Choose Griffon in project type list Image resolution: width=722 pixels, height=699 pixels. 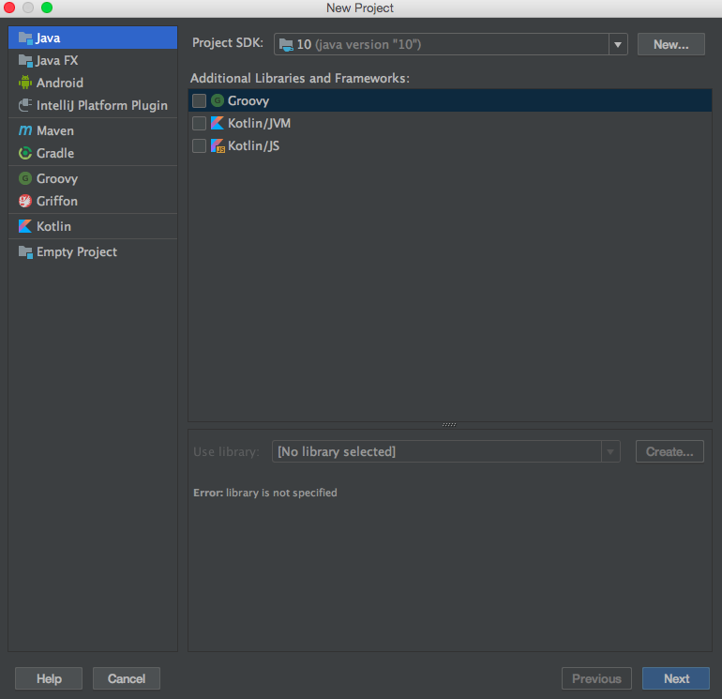click(93, 201)
